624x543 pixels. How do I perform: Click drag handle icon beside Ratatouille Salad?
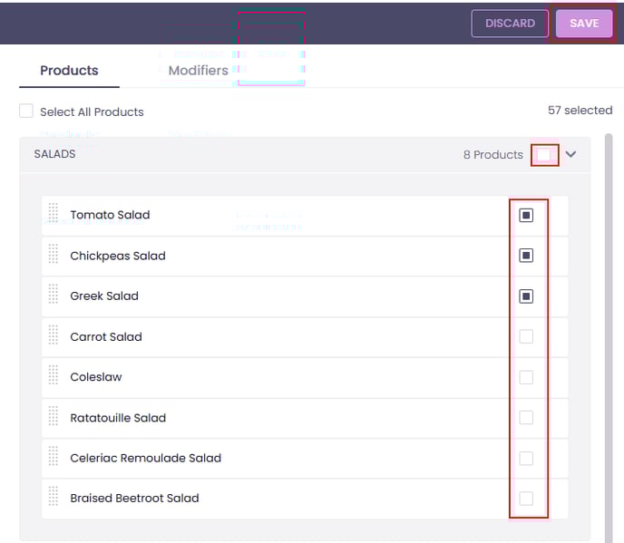point(53,418)
